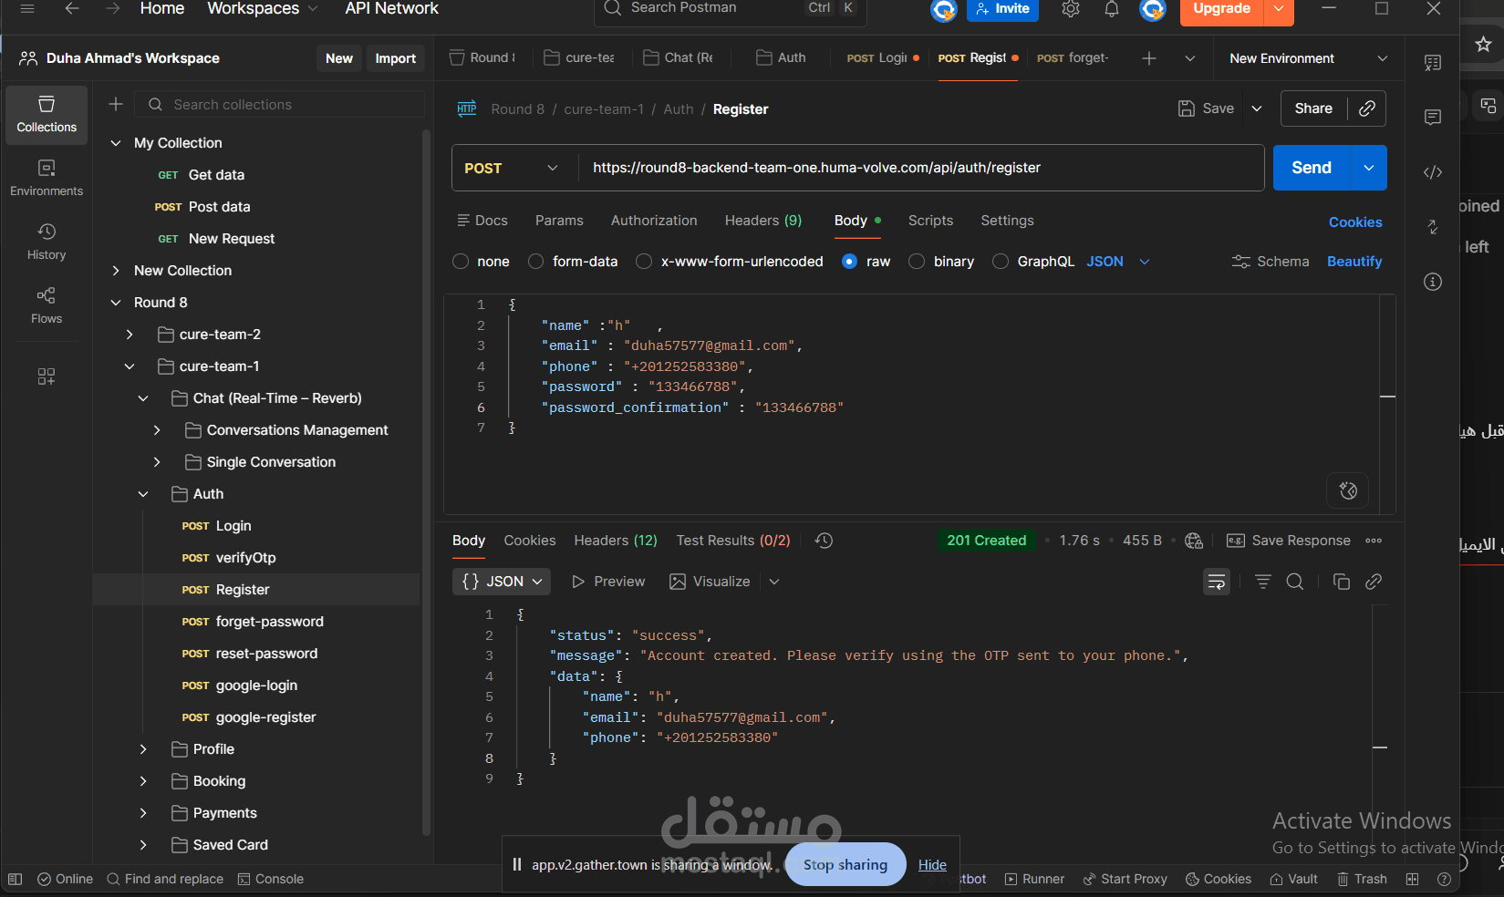Copy the response body to clipboard
The height and width of the screenshot is (897, 1504).
click(x=1341, y=582)
